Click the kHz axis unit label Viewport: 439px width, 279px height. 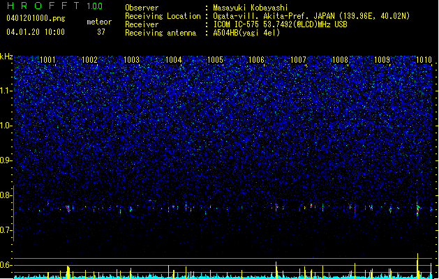point(6,56)
